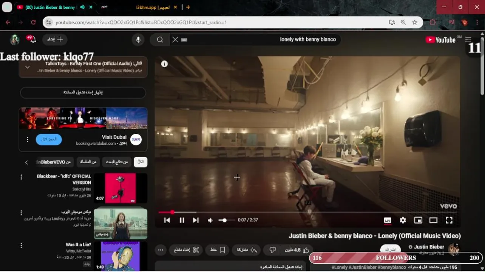The height and width of the screenshot is (272, 485).
Task: Dislike the video
Action: 272,250
